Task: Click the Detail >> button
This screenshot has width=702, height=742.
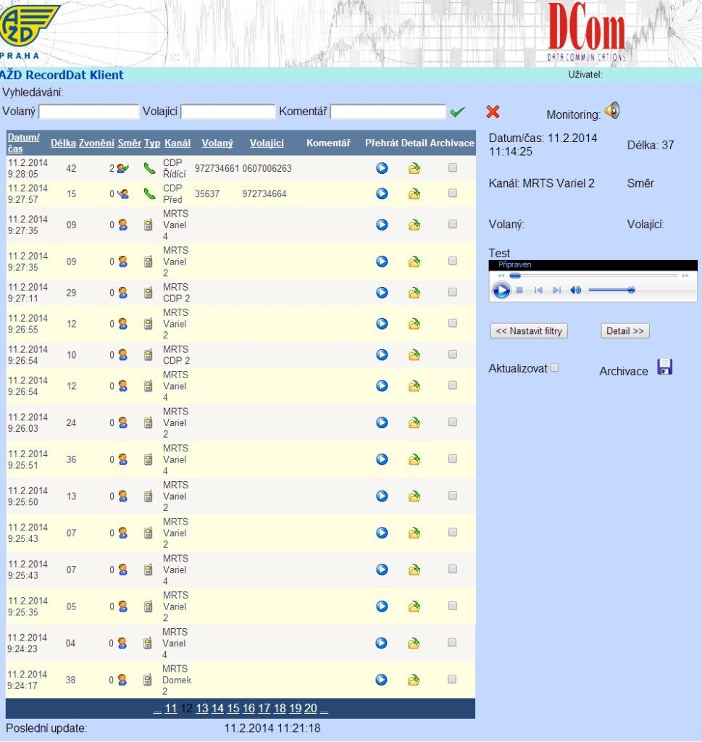Action: point(624,331)
